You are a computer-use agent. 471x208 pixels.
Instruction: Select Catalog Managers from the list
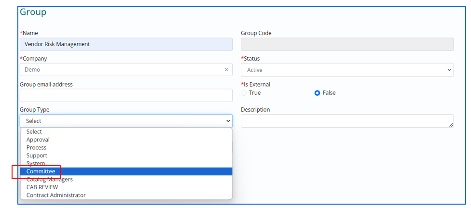click(50, 180)
